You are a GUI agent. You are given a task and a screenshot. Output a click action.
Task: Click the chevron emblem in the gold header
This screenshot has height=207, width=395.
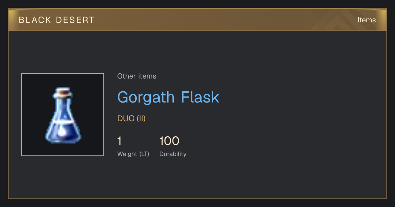339,20
